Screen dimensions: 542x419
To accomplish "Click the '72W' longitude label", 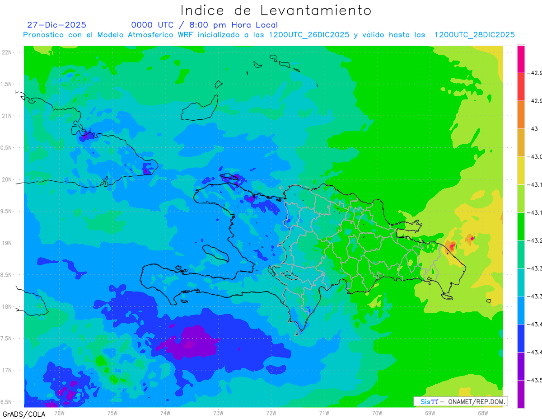I will tap(271, 413).
